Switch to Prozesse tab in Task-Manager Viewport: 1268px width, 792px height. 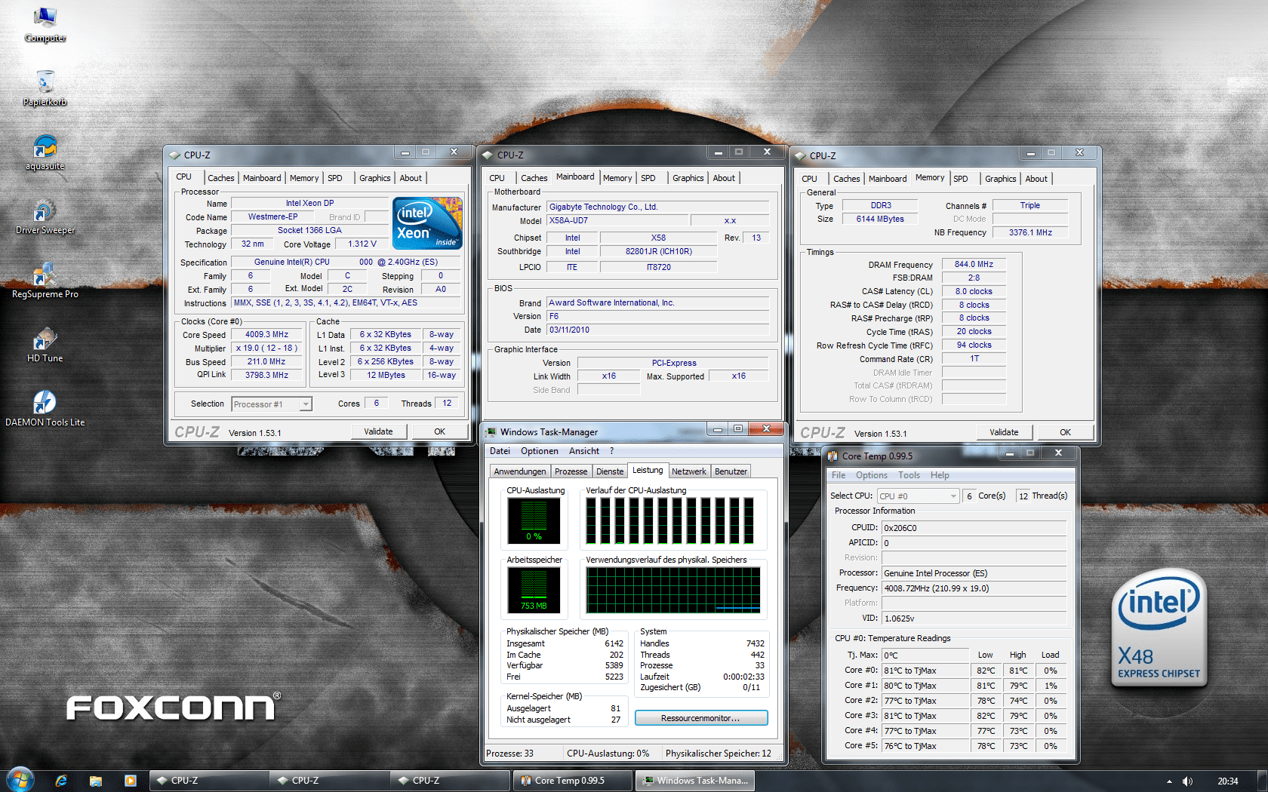pos(571,471)
